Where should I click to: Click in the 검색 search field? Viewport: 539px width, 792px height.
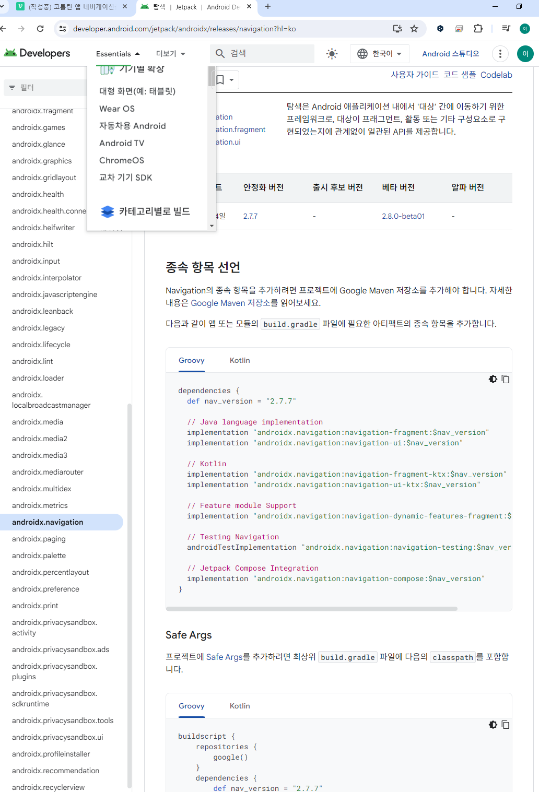[262, 54]
